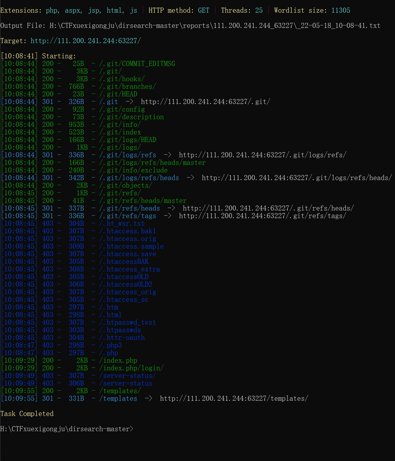Click the Wordlist size 11305 value
395x461 pixels.
(x=341, y=10)
